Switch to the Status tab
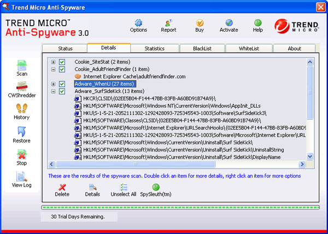Image resolution: width=328 pixels, height=234 pixels. pos(65,49)
